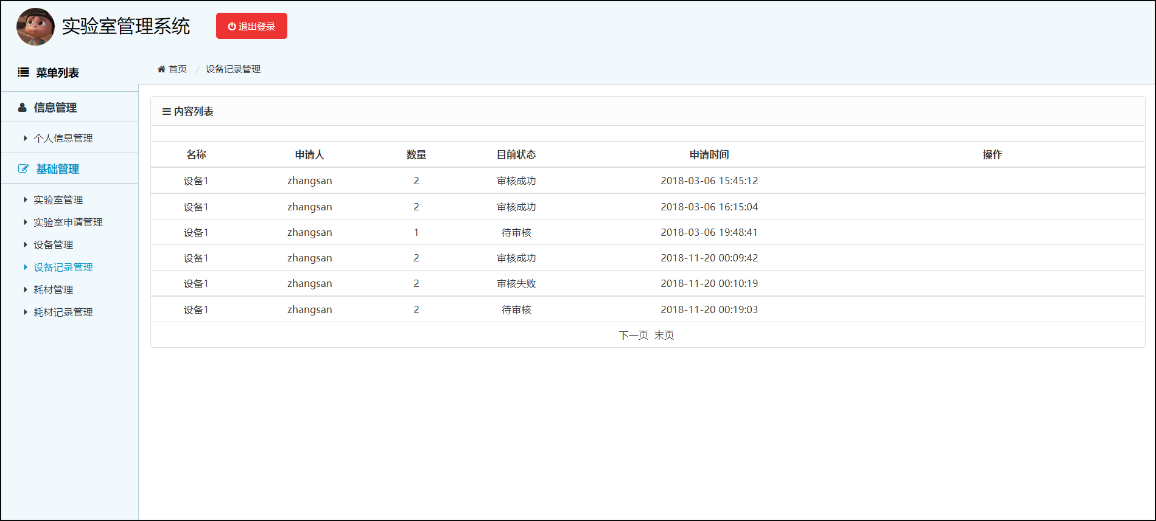Click the 菜单列表 heading

point(57,73)
